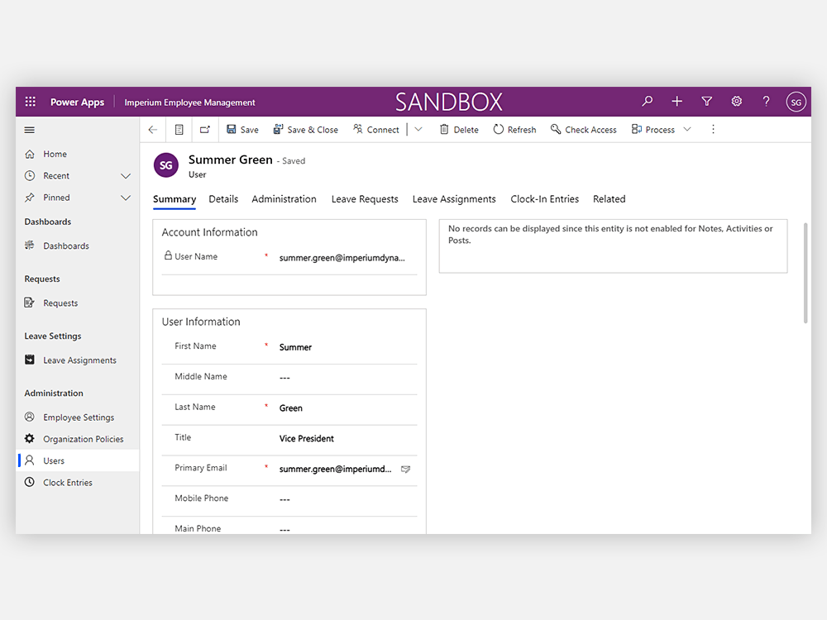This screenshot has height=620, width=827.
Task: Click the lock icon next to User Name
Action: [168, 255]
